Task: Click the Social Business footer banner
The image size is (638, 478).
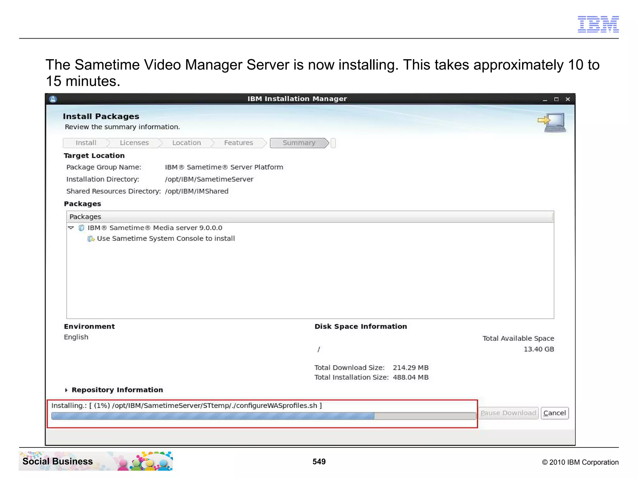Action: coord(96,461)
